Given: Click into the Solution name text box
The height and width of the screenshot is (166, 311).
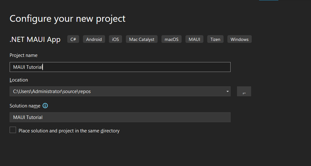Looking at the screenshot, I should point(120,117).
